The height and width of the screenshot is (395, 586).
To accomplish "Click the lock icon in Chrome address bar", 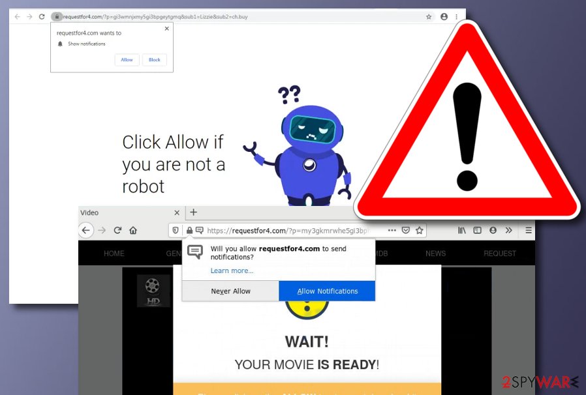I will point(57,16).
